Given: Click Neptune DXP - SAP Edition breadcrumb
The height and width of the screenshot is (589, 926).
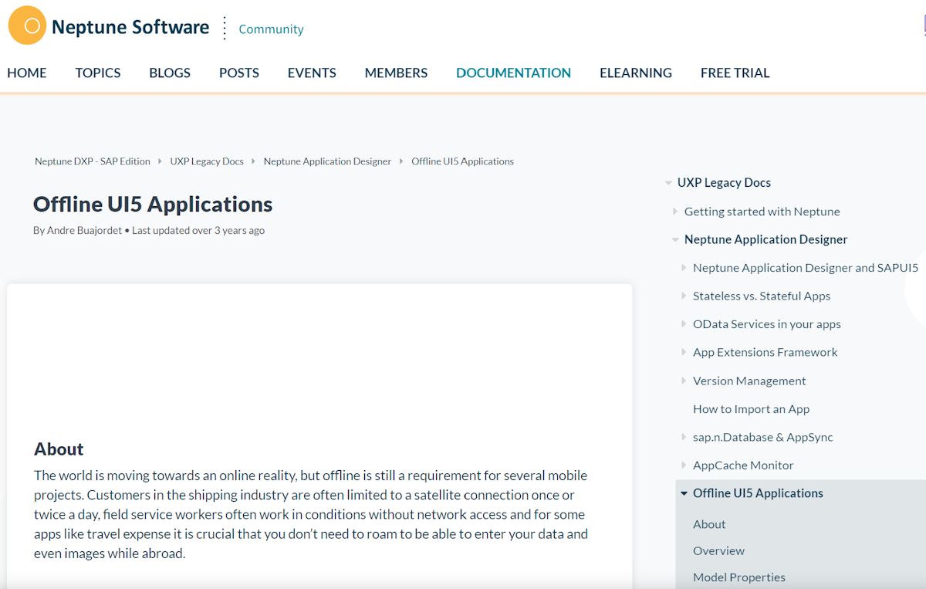Looking at the screenshot, I should (93, 161).
